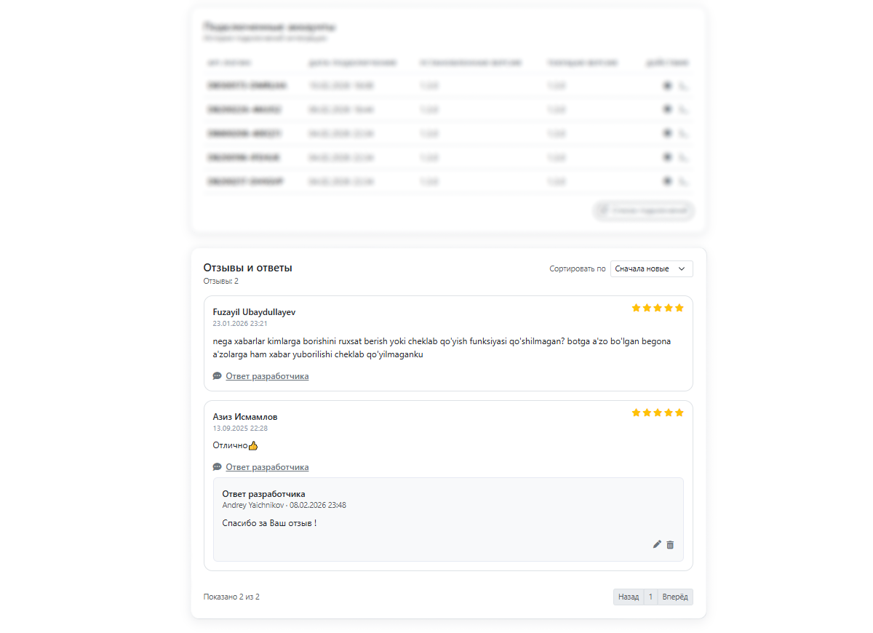Click the first star of Fuzayil Ubaydullayev's rating
Screen dimensions: 873x633
click(637, 308)
